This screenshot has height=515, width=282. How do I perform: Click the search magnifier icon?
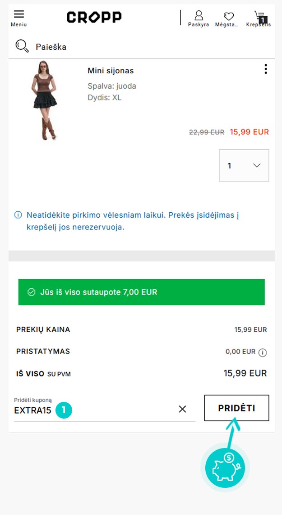pos(22,46)
